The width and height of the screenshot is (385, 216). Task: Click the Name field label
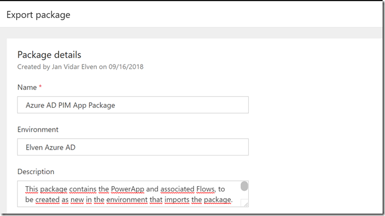[27, 87]
